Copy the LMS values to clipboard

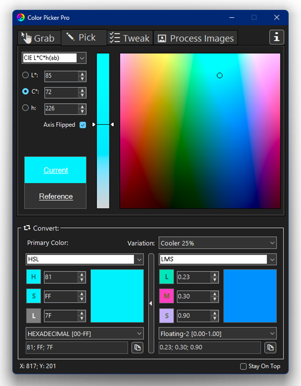coord(270,347)
